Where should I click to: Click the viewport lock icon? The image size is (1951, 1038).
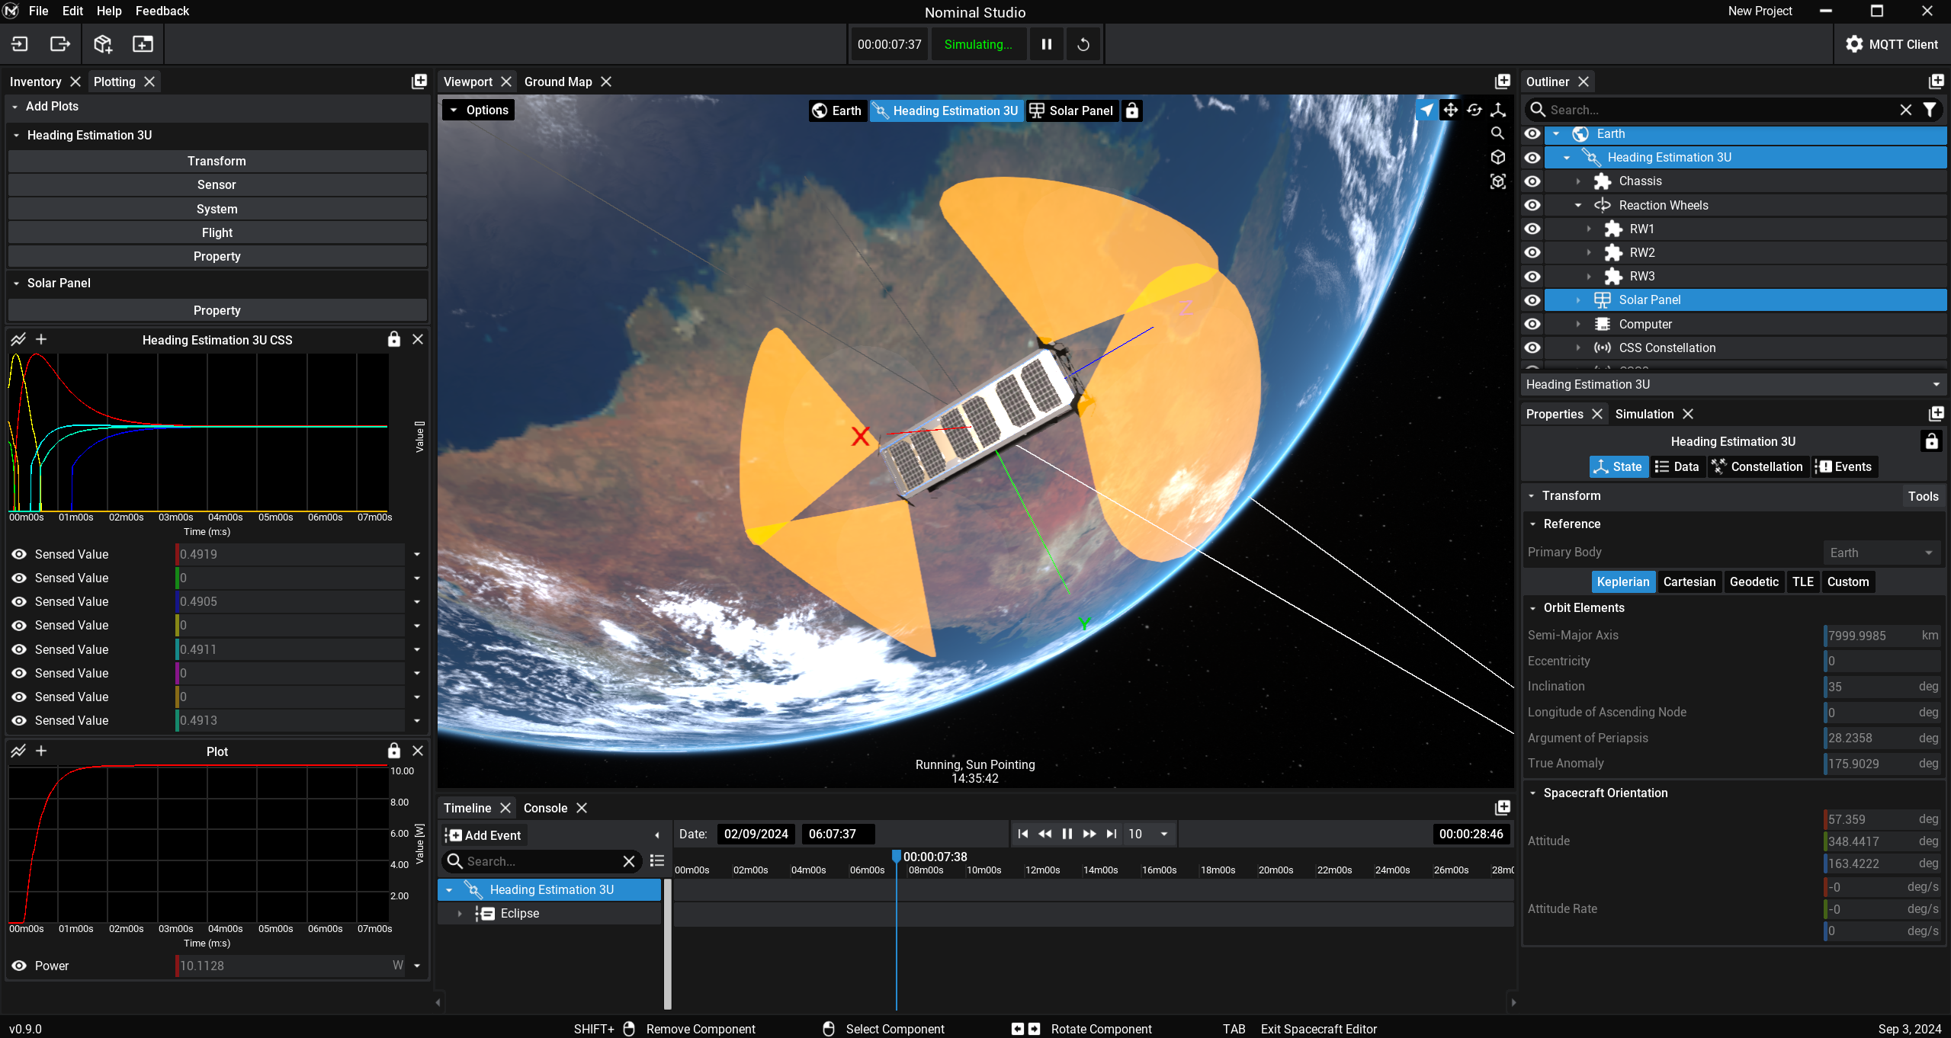point(1132,111)
